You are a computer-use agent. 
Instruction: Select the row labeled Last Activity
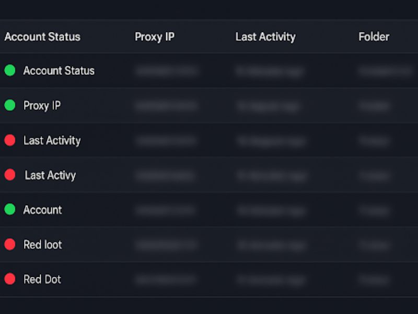click(52, 140)
